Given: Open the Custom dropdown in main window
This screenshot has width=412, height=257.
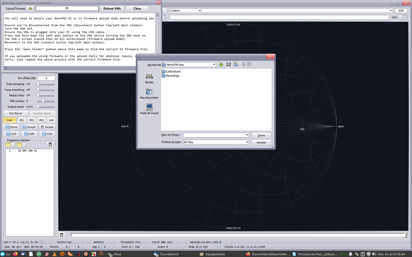Looking at the screenshot, I should pos(185,11).
